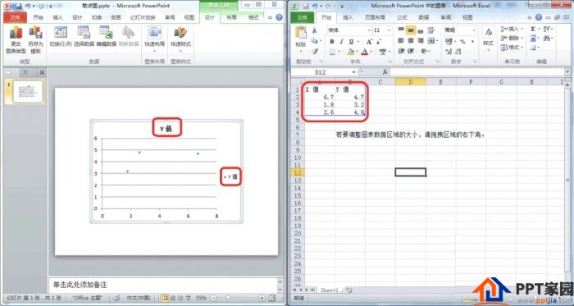This screenshot has width=574, height=306.
Task: Toggle Underline in the Excel ribbon
Action: [x=351, y=41]
